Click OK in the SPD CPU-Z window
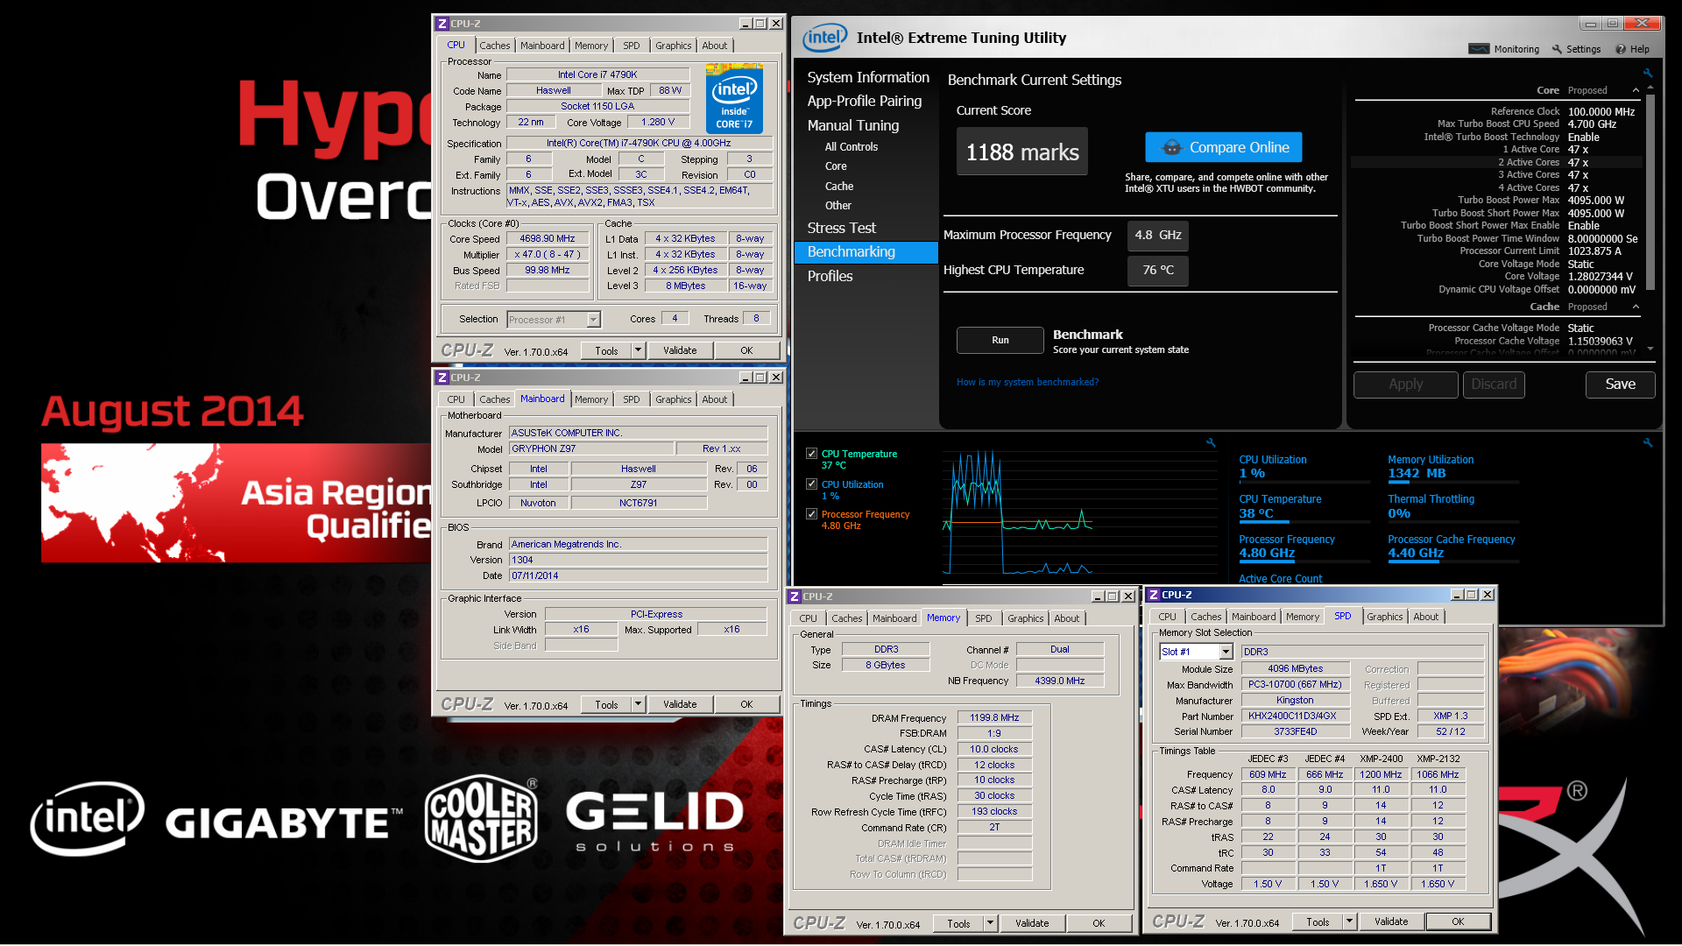Viewport: 1682px width, 946px height. click(1457, 921)
